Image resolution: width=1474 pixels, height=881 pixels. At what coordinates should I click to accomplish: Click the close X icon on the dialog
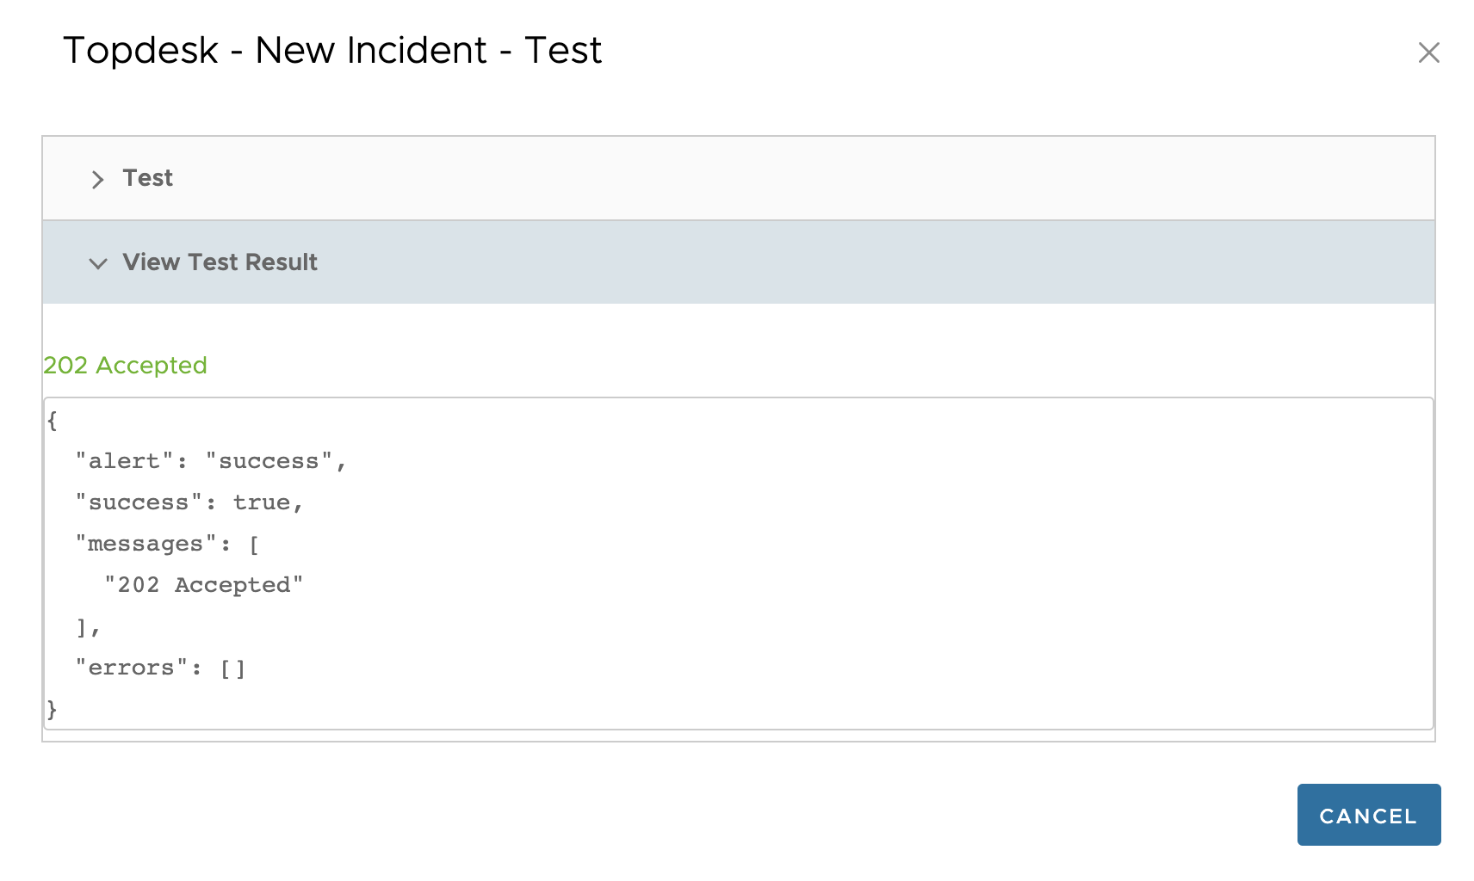coord(1428,52)
